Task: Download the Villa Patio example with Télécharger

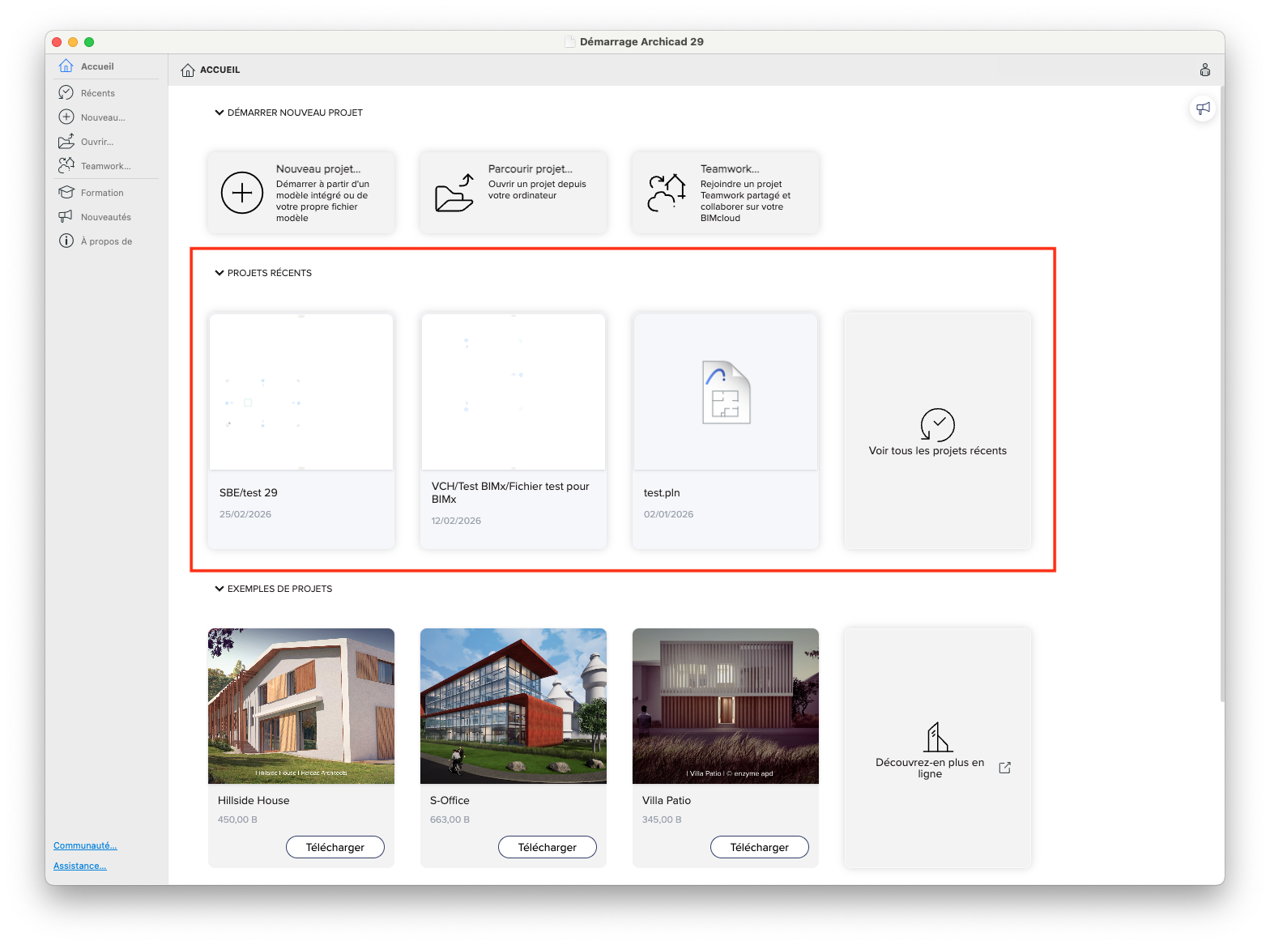Action: (x=760, y=847)
